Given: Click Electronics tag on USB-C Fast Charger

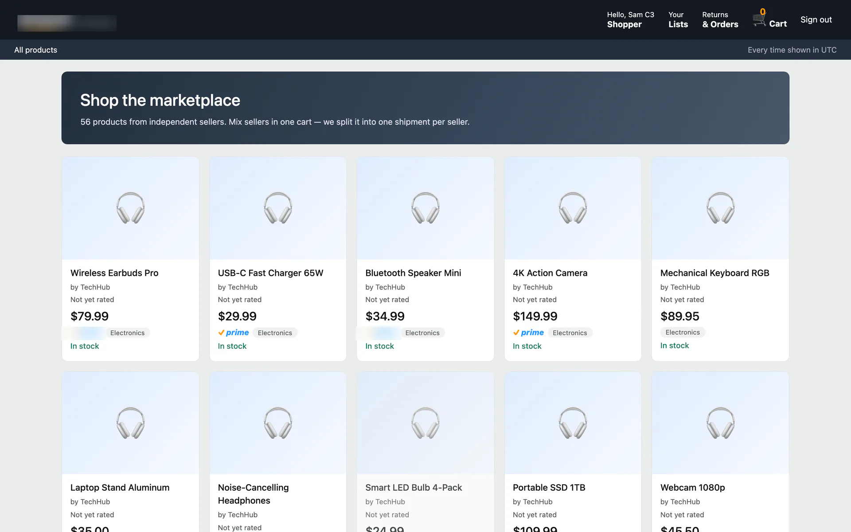Looking at the screenshot, I should [275, 333].
